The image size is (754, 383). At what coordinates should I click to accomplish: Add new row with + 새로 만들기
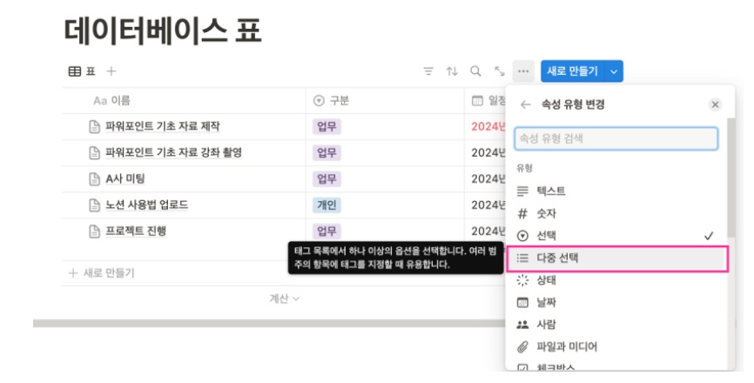tap(102, 273)
